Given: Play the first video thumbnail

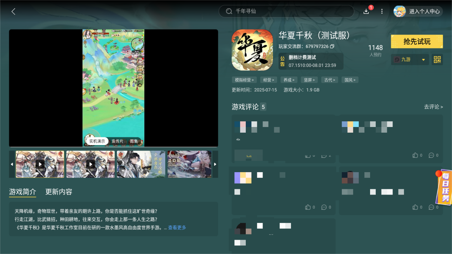Looking at the screenshot, I should coord(40,164).
